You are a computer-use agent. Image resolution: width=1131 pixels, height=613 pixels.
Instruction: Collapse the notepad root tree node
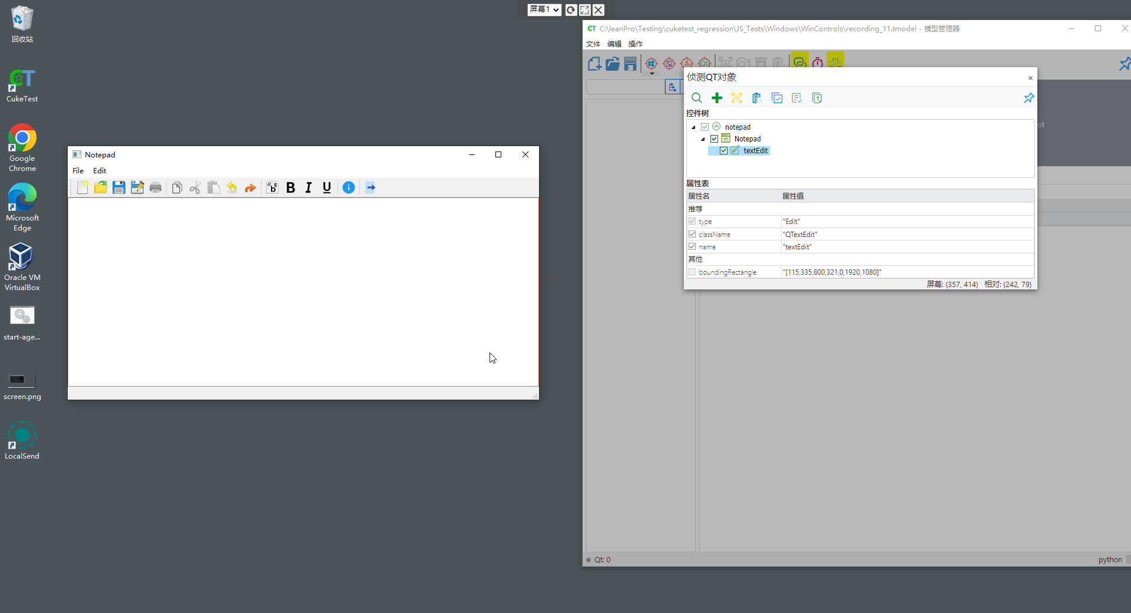693,127
